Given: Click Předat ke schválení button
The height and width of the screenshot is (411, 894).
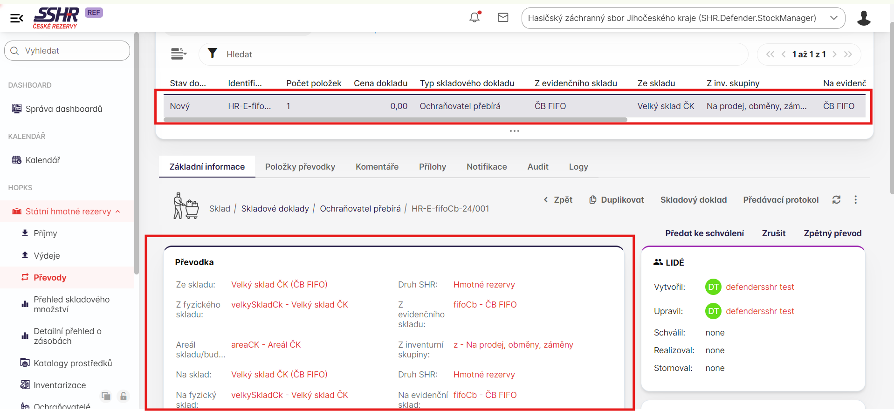Looking at the screenshot, I should [x=704, y=233].
